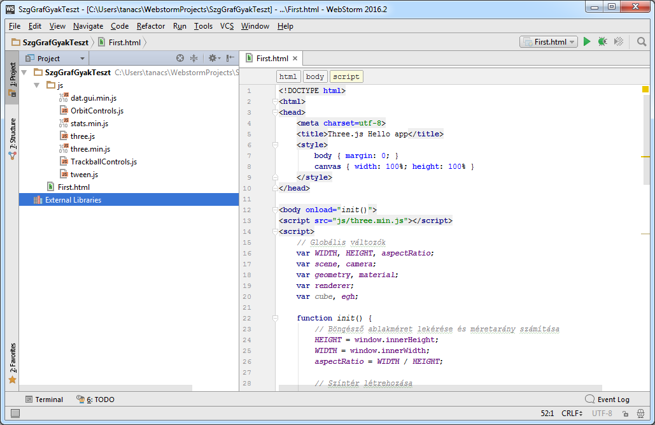Open the Terminal tool window
The height and width of the screenshot is (425, 655).
pos(45,400)
